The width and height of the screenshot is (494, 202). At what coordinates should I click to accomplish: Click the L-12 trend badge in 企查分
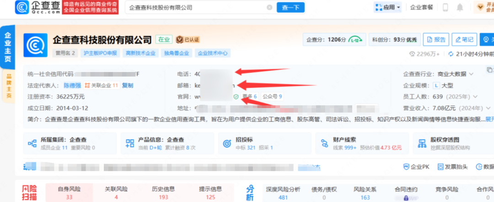click(x=356, y=40)
